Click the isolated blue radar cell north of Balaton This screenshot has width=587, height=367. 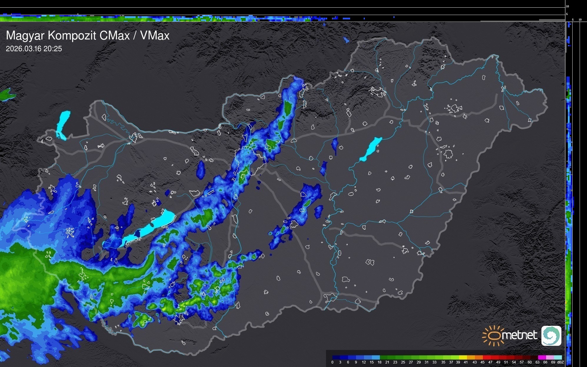201,170
